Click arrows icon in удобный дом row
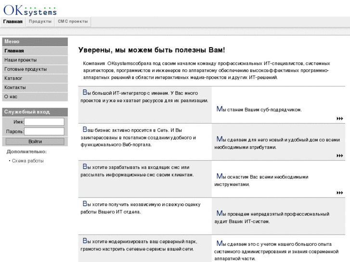 coord(340,155)
